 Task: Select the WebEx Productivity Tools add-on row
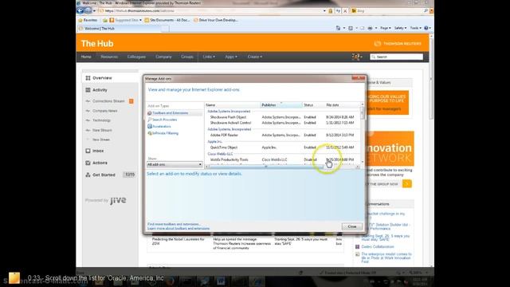point(282,159)
